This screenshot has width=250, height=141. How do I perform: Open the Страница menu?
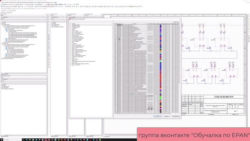pyautogui.click(x=7, y=3)
